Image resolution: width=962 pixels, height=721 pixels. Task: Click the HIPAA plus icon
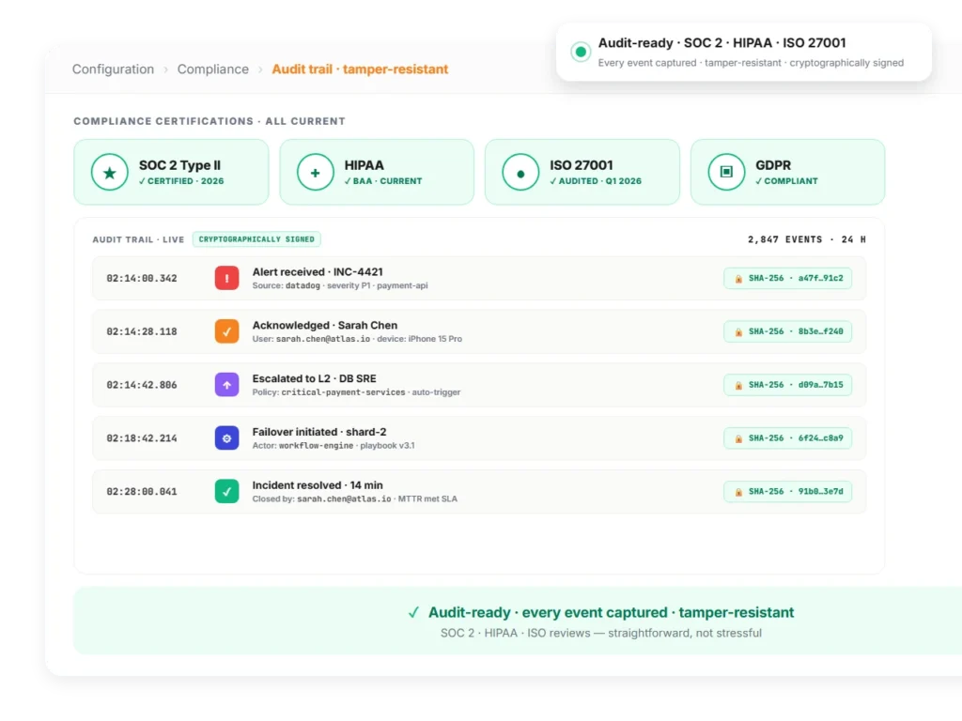pyautogui.click(x=316, y=173)
